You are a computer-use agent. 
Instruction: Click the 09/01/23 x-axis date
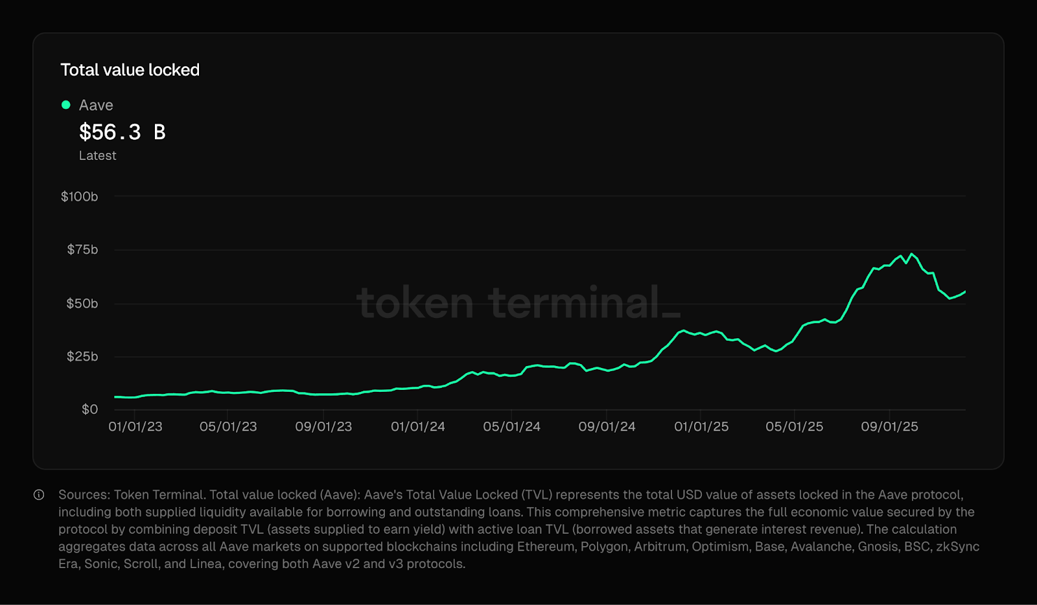click(323, 426)
